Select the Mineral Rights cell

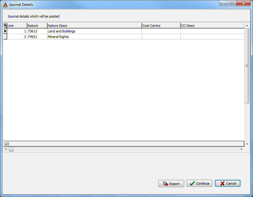click(94, 37)
